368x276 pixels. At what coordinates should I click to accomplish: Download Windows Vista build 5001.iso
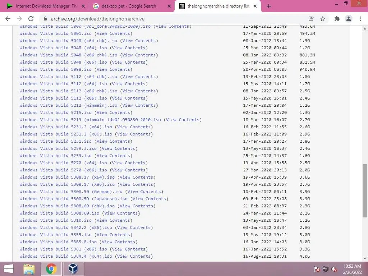[x=55, y=33]
